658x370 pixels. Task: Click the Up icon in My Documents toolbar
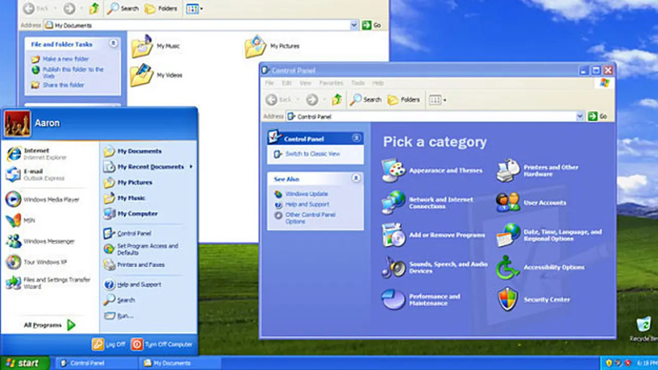(x=94, y=8)
